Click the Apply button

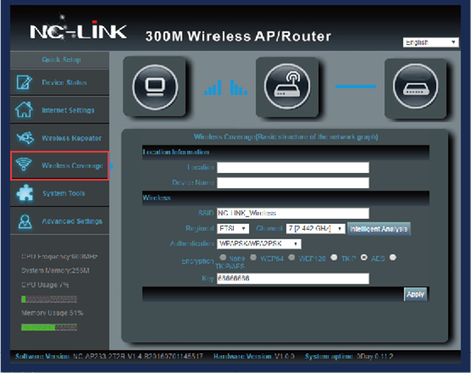(416, 294)
